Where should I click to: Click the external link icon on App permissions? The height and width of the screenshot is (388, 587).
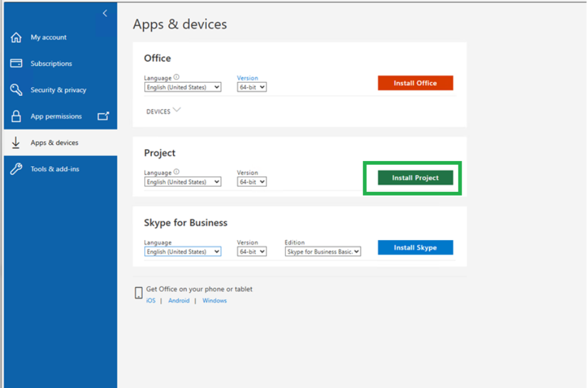103,116
